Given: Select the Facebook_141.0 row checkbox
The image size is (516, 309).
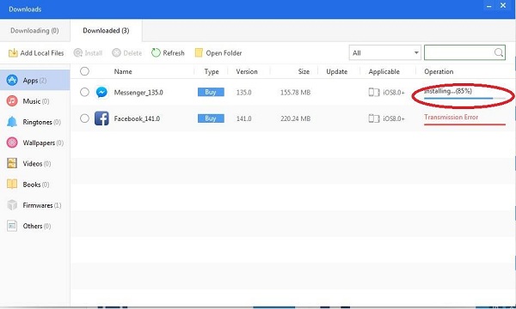Looking at the screenshot, I should 84,118.
